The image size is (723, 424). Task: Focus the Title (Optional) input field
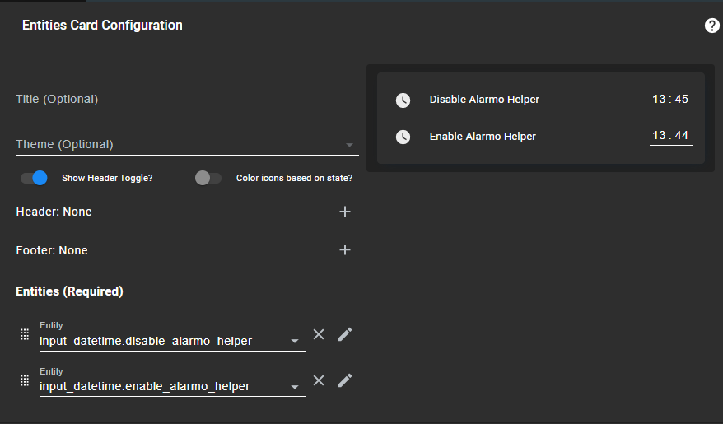click(187, 99)
